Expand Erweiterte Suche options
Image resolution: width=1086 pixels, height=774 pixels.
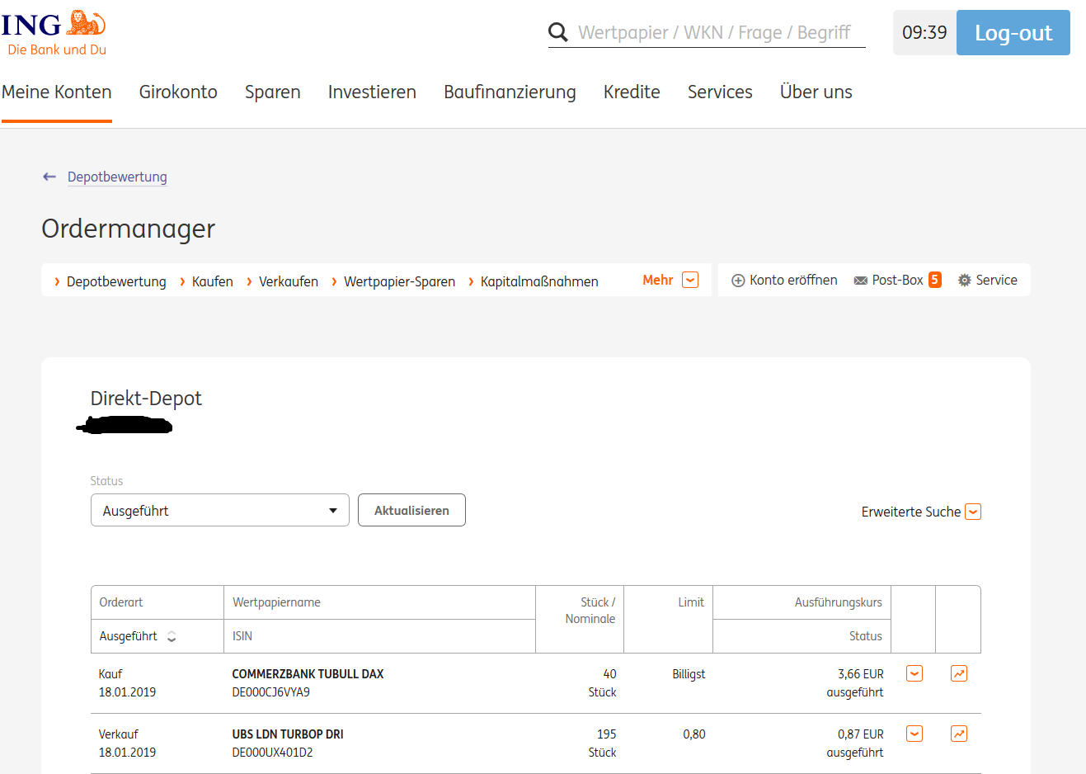coord(973,512)
